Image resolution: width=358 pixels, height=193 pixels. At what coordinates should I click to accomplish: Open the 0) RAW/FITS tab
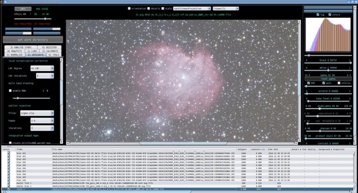point(15,51)
